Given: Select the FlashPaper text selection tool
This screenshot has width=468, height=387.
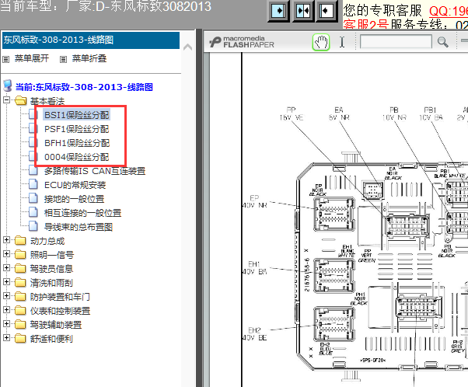Looking at the screenshot, I should 342,42.
